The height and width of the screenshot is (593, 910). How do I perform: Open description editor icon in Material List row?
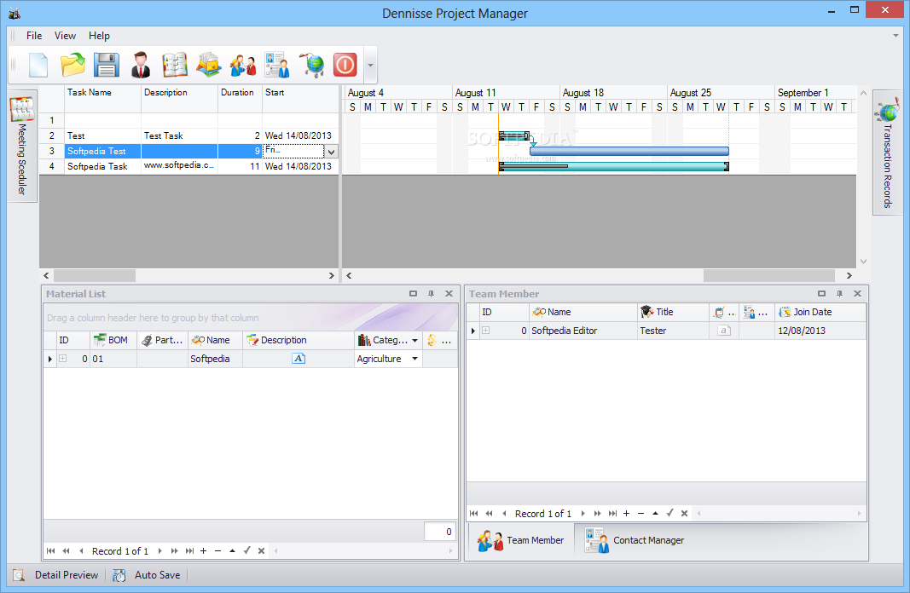tap(299, 359)
